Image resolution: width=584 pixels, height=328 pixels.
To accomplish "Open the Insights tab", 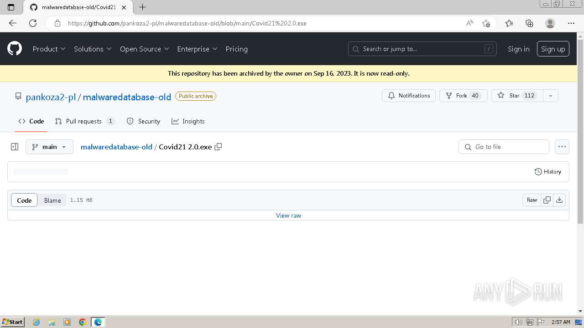I will 188,121.
